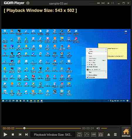The width and height of the screenshot is (132, 139).
Task: Open GOM Lab home page icon
Action: click(x=126, y=133)
